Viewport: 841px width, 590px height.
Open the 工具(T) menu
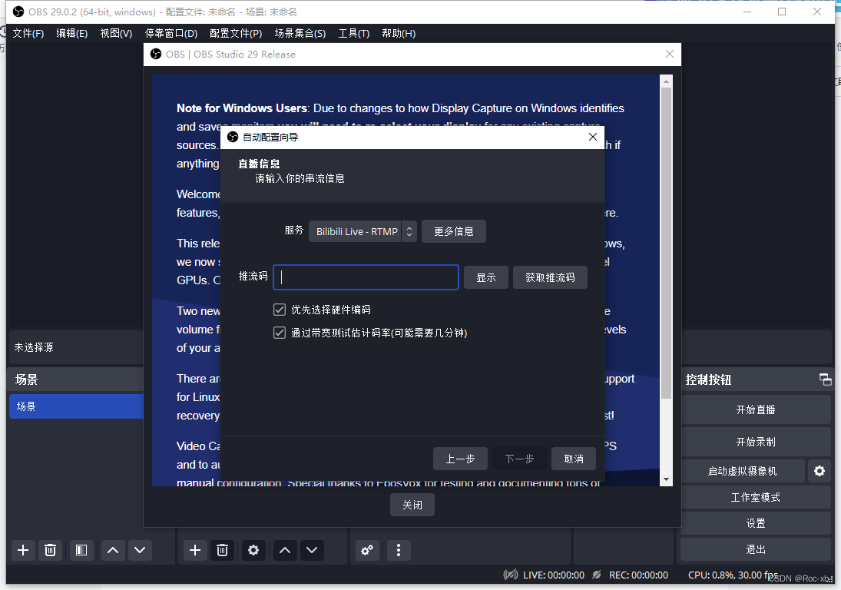point(353,33)
